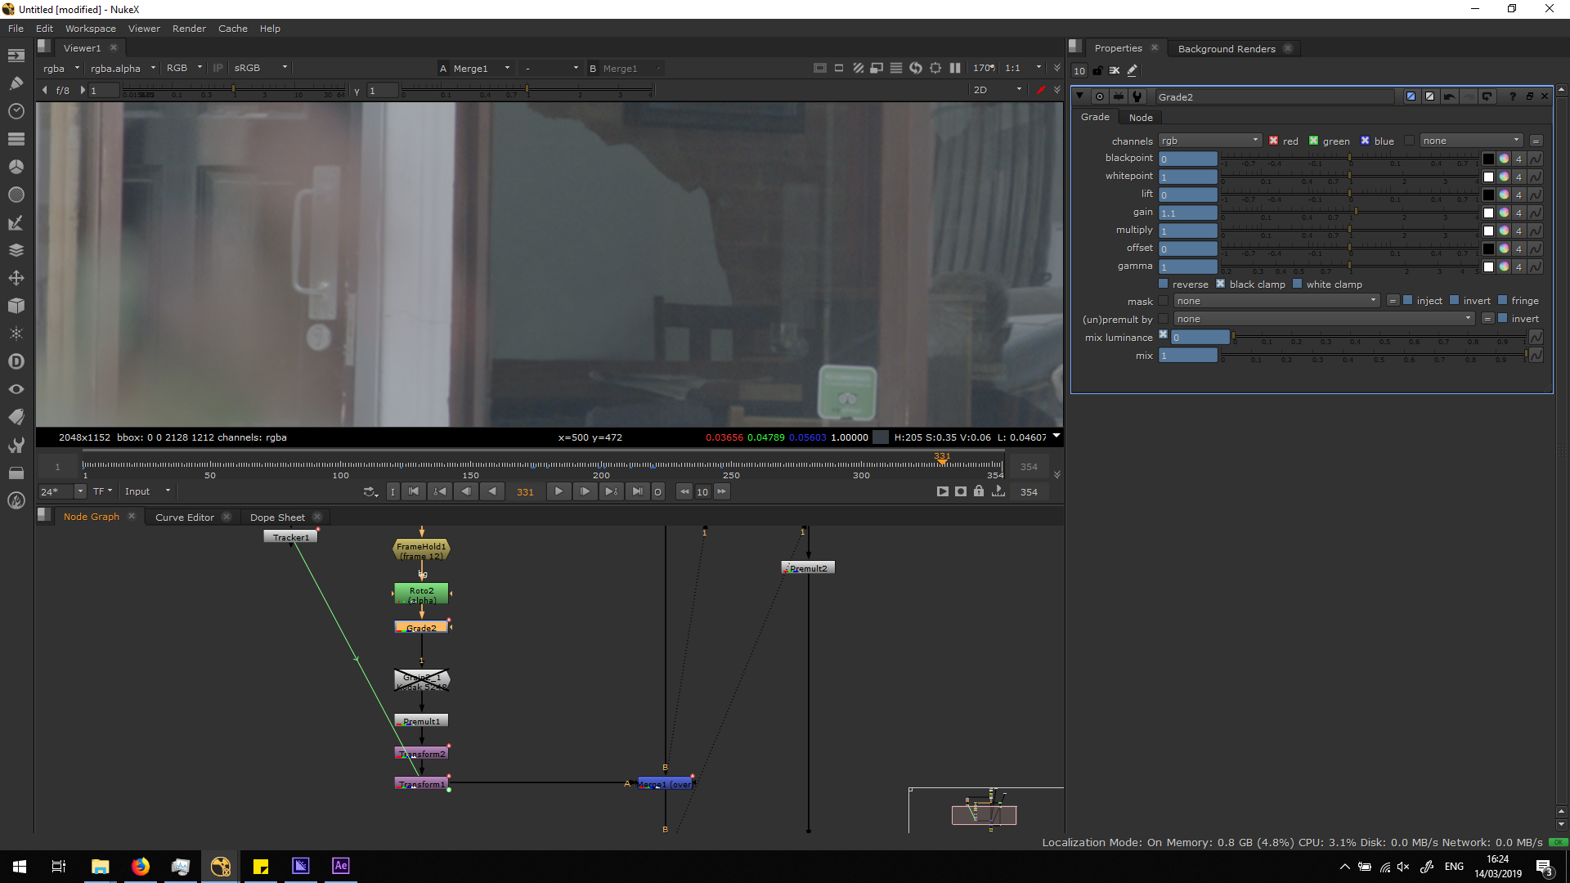Open the Draw tools in left toolbar
The width and height of the screenshot is (1570, 883).
16,83
